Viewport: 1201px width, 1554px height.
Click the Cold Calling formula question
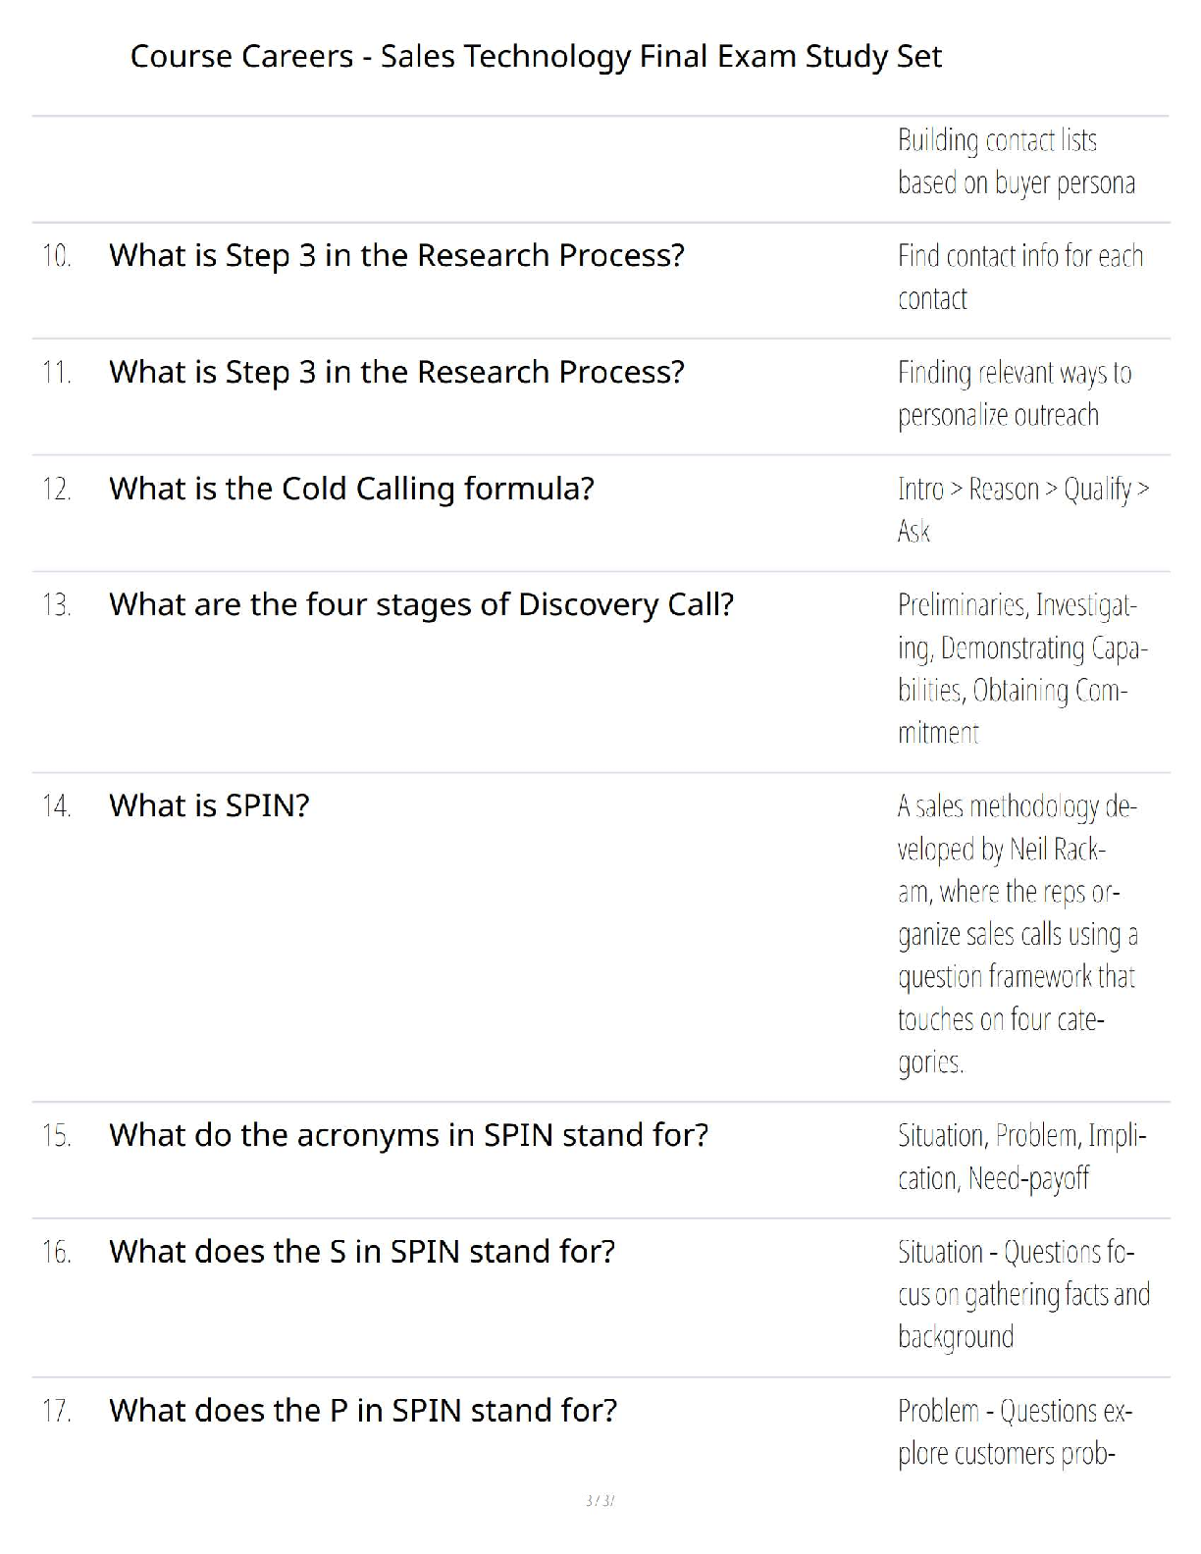click(351, 489)
